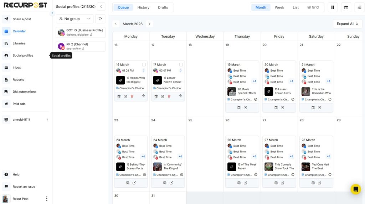Open the calendar schedule icon in top bar
The height and width of the screenshot is (204, 365).
tap(346, 7)
